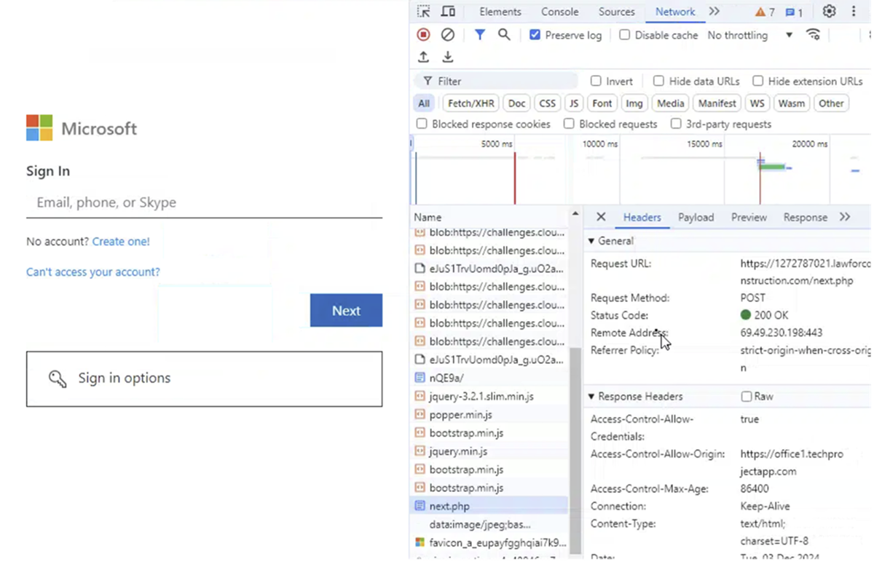Screen dimensions: 874x562
Task: Filter requests by Fetch/XHR
Action: [471, 103]
